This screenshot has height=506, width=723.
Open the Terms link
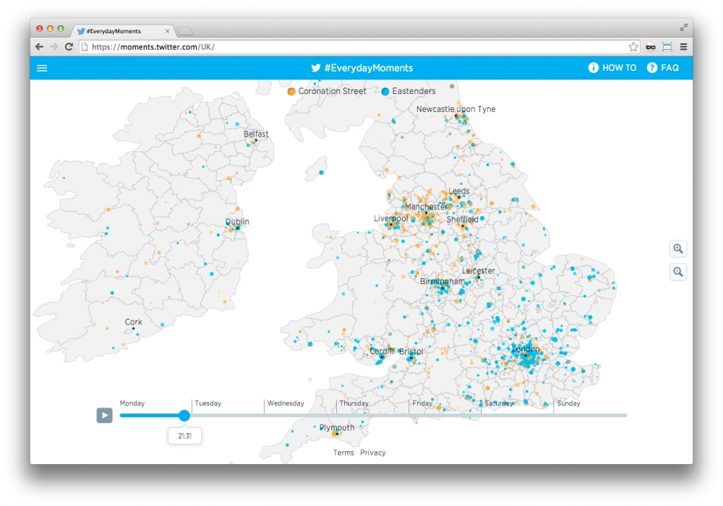[343, 453]
